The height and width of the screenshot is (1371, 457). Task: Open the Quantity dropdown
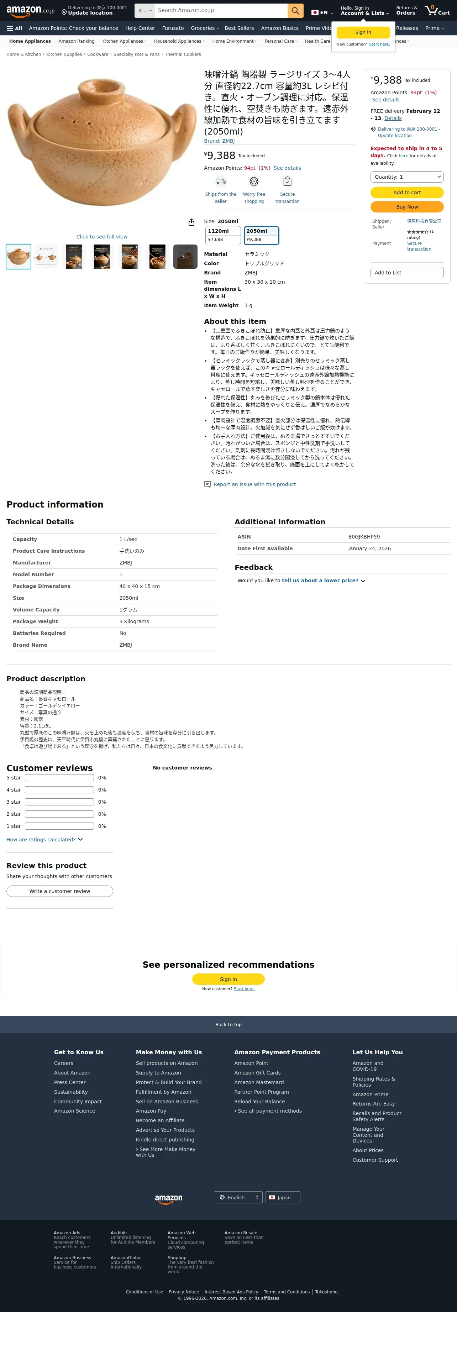407,177
